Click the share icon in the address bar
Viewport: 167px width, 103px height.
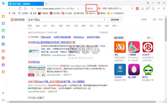click(78, 9)
